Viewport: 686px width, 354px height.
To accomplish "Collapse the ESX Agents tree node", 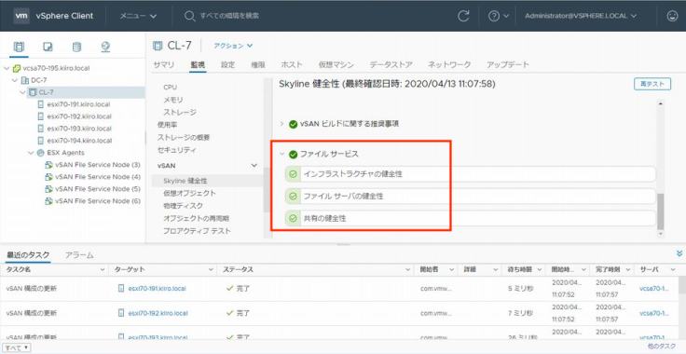I will 31,153.
